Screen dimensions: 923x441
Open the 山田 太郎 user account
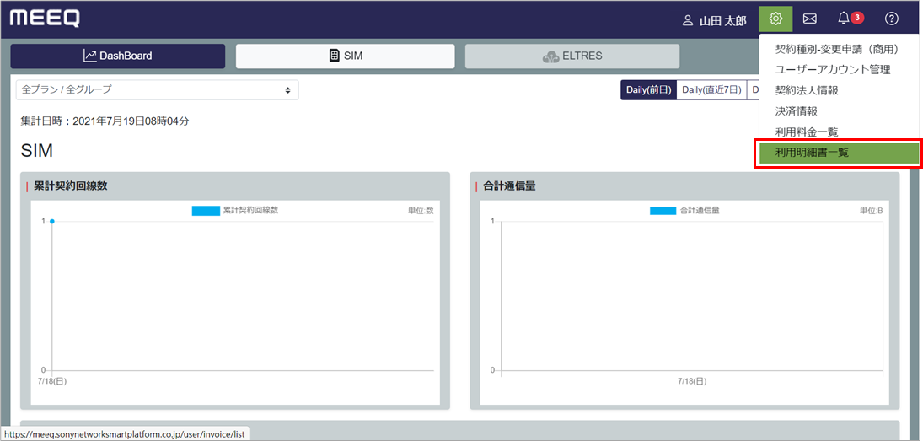715,20
